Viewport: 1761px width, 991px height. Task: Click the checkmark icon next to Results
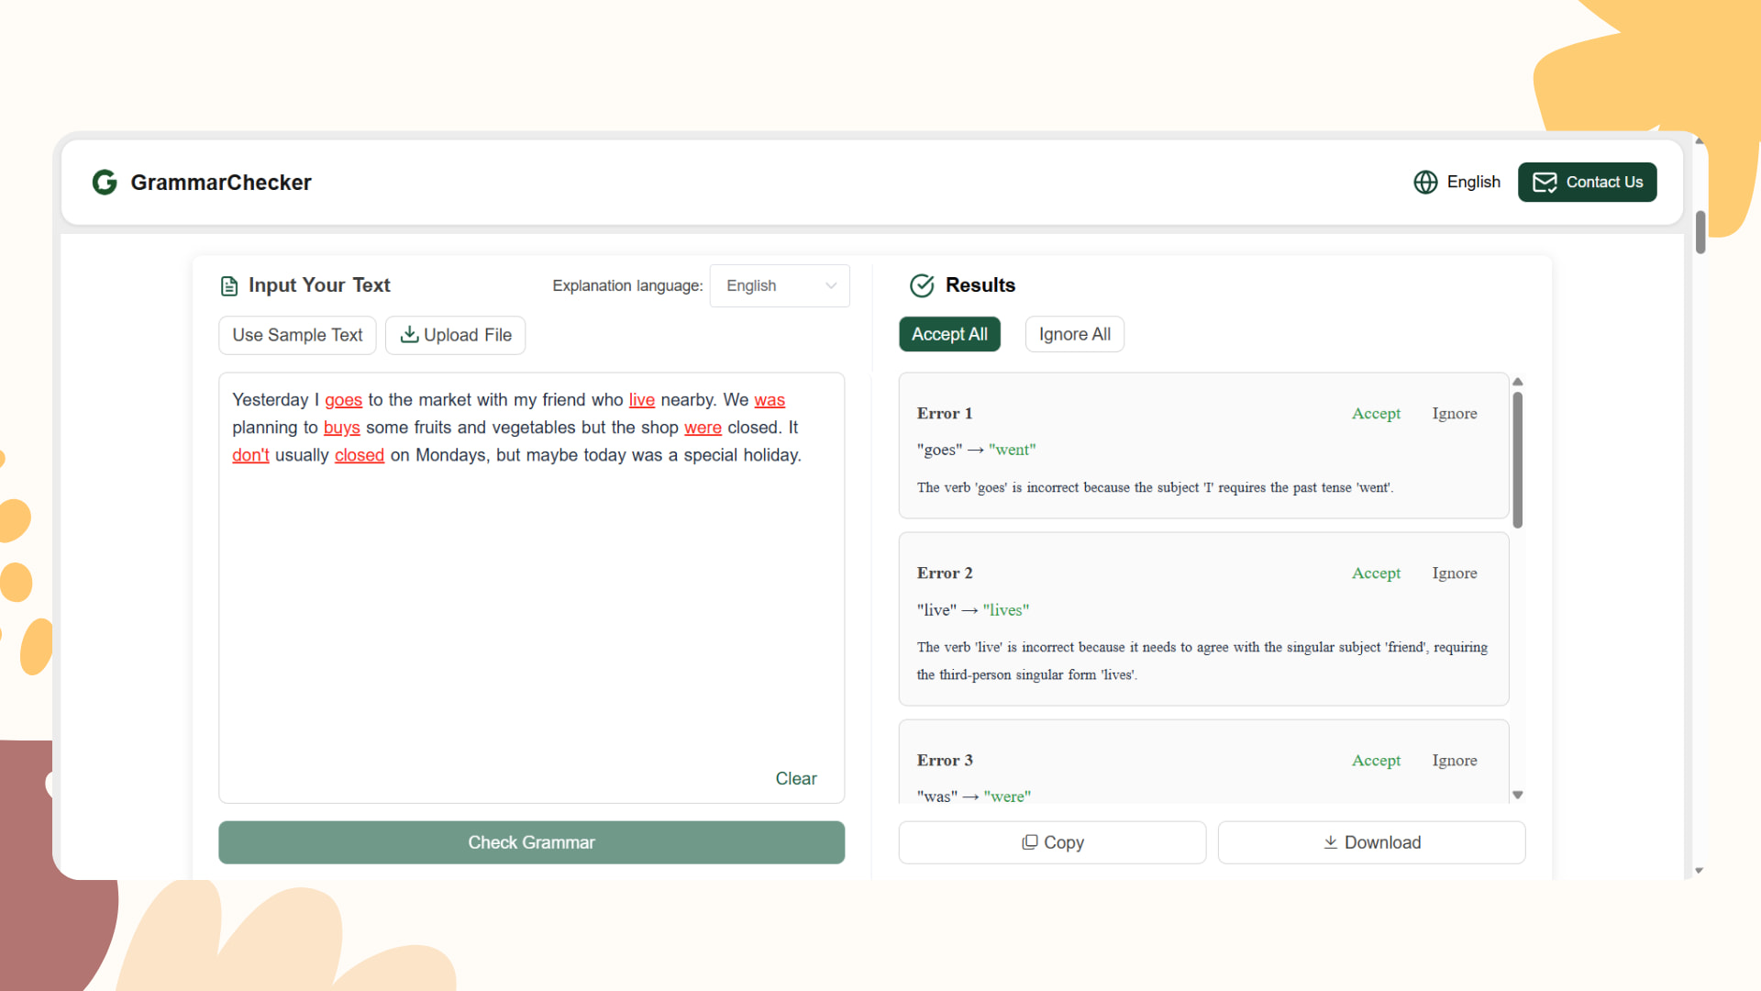click(x=922, y=285)
